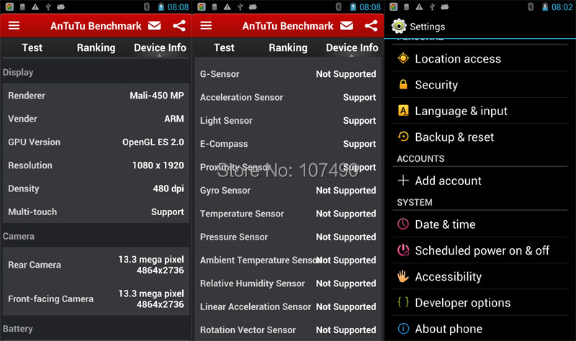Tap the Pressure Sensor row
Image resolution: width=576 pixels, height=341 pixels.
coord(288,237)
